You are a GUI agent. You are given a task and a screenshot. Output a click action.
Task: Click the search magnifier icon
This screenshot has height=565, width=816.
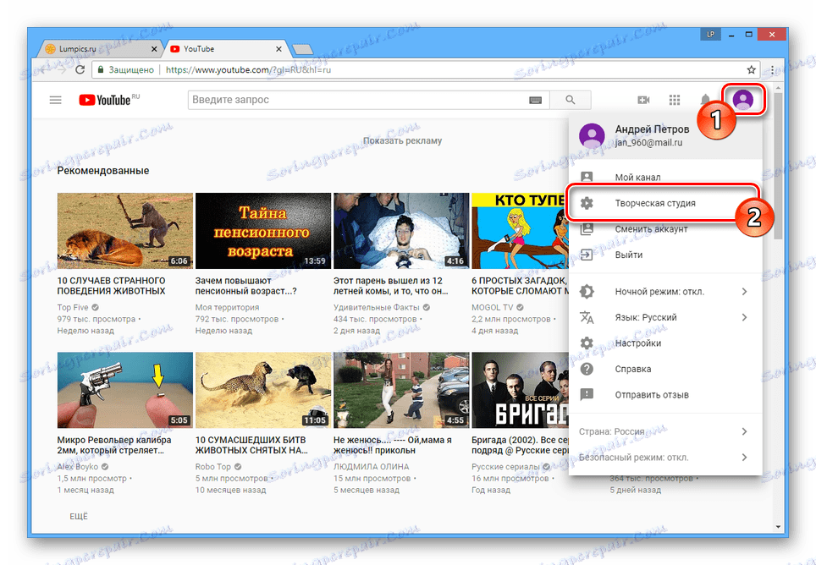pos(570,99)
